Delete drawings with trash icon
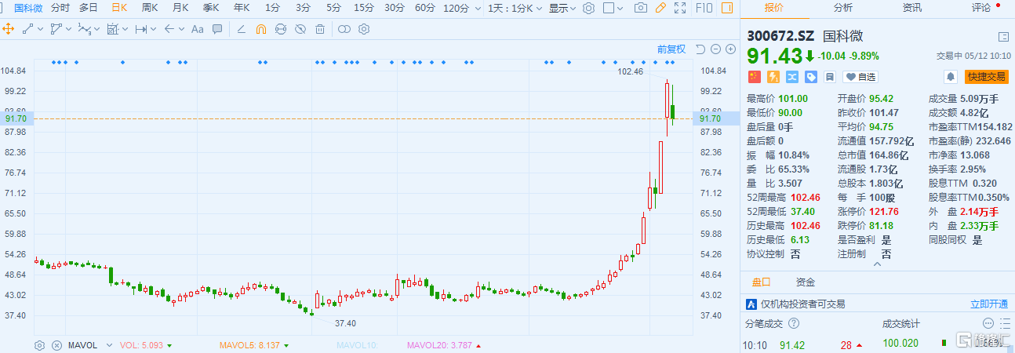Image resolution: width=1015 pixels, height=353 pixels. pos(320,29)
